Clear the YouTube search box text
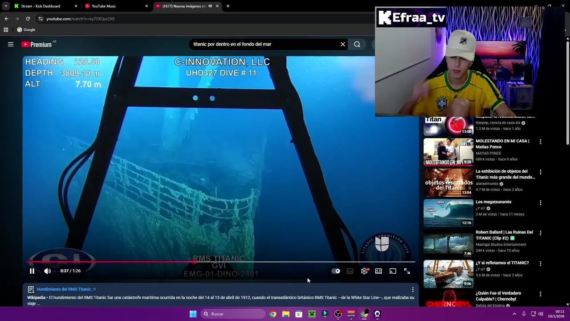The image size is (570, 321). click(343, 44)
